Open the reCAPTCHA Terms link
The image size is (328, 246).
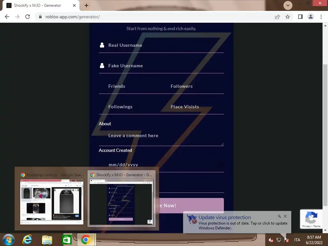(x=317, y=226)
